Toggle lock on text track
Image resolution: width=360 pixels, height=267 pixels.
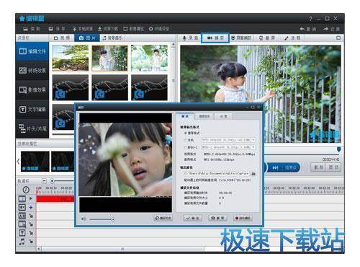[x=31, y=233]
